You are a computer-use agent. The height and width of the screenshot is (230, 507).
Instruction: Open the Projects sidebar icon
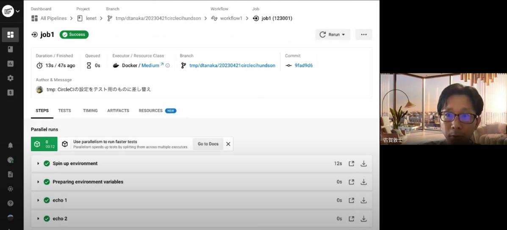(10, 49)
